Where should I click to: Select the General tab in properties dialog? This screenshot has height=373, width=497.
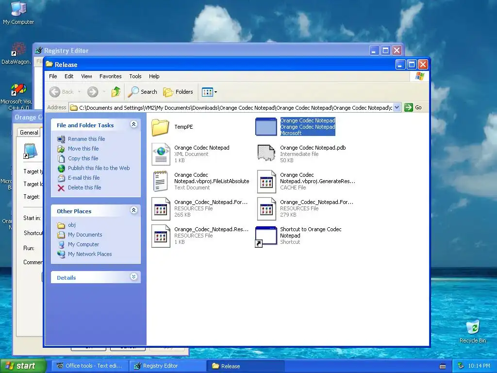(x=29, y=133)
